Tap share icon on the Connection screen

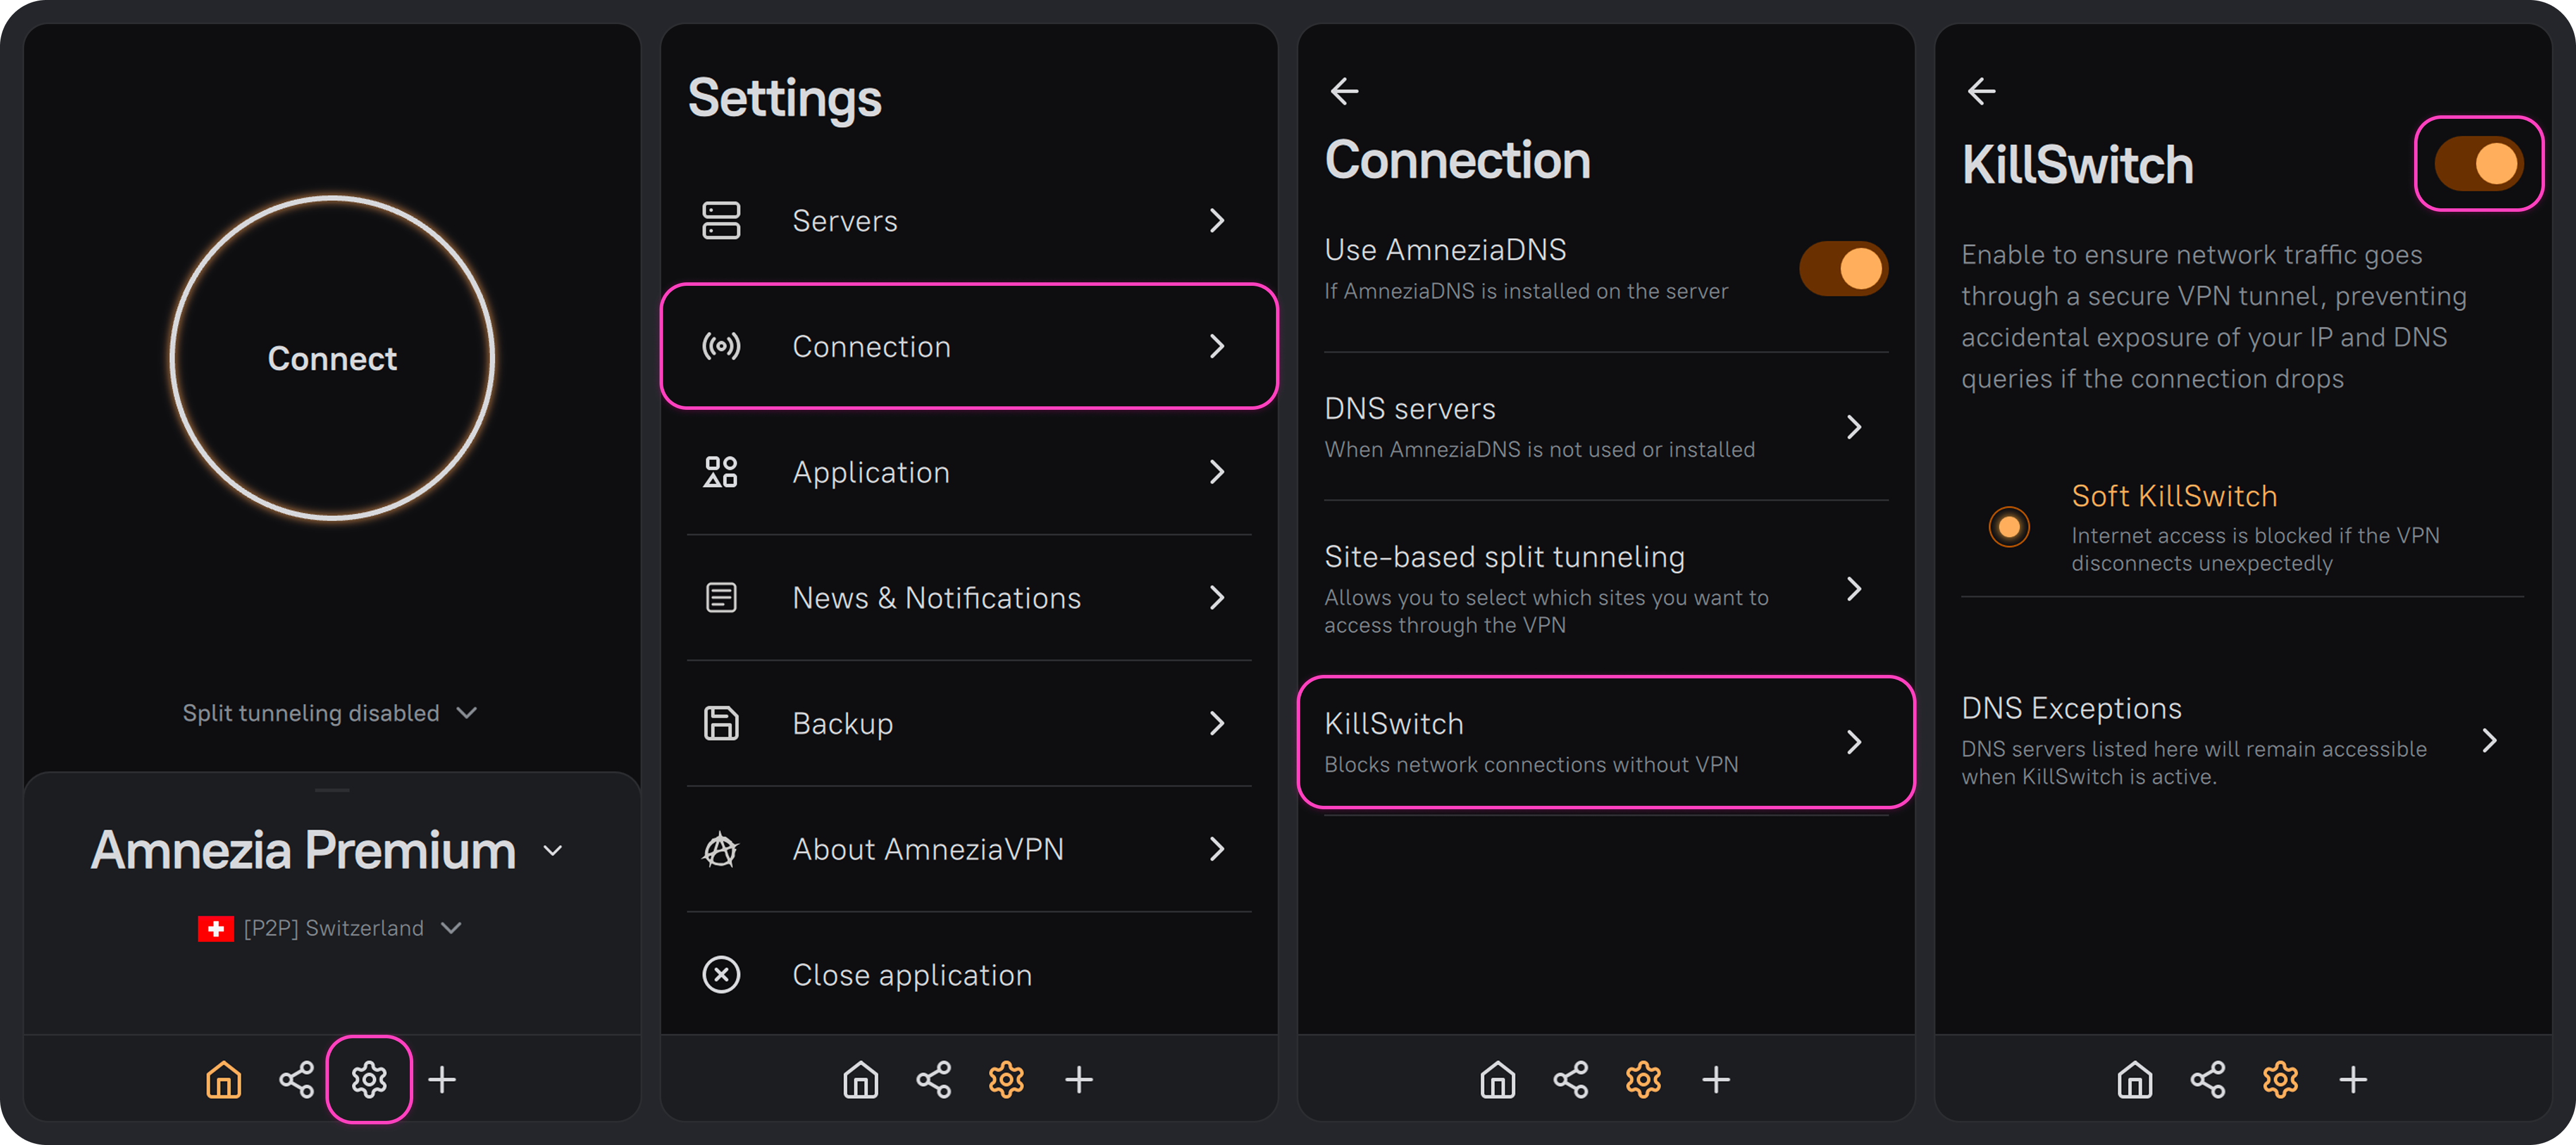pos(1570,1079)
